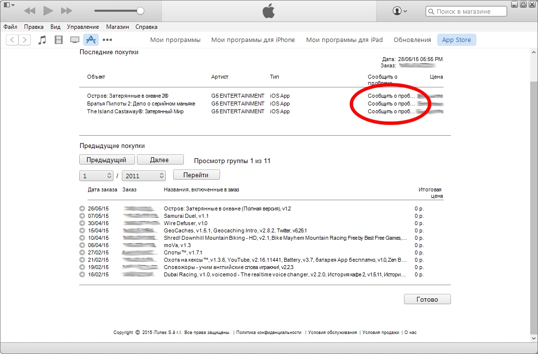Click the Далее button
Image resolution: width=538 pixels, height=354 pixels.
160,160
